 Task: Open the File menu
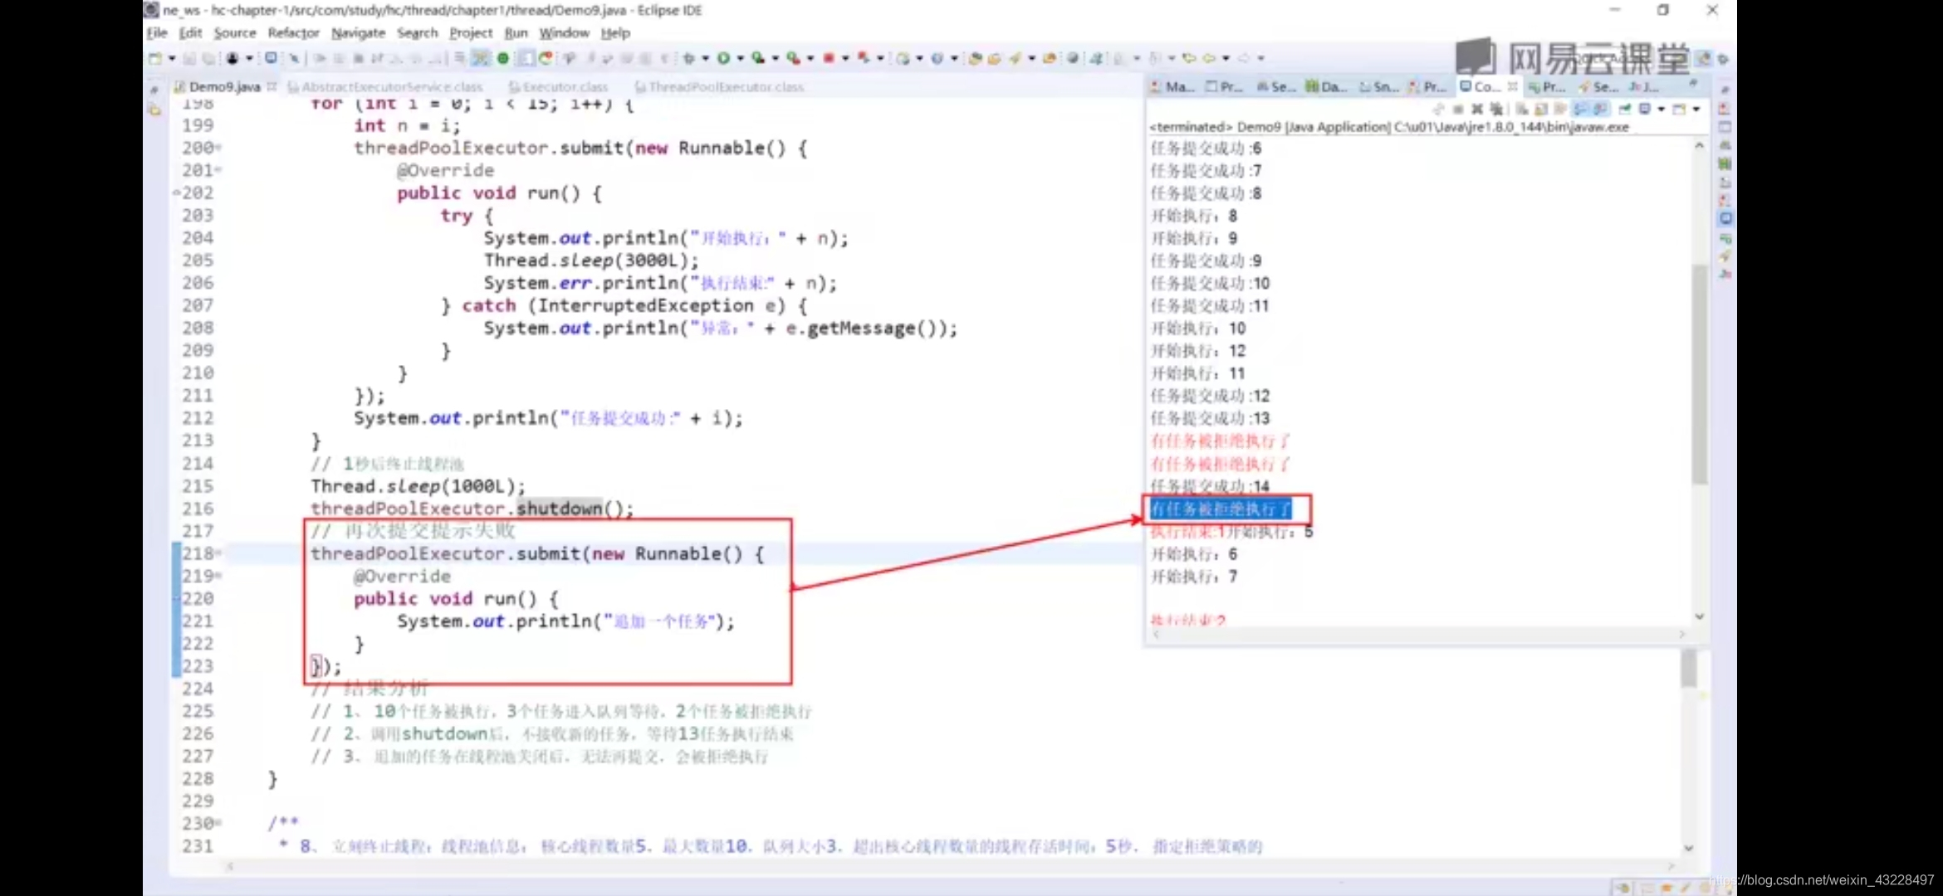(x=157, y=32)
